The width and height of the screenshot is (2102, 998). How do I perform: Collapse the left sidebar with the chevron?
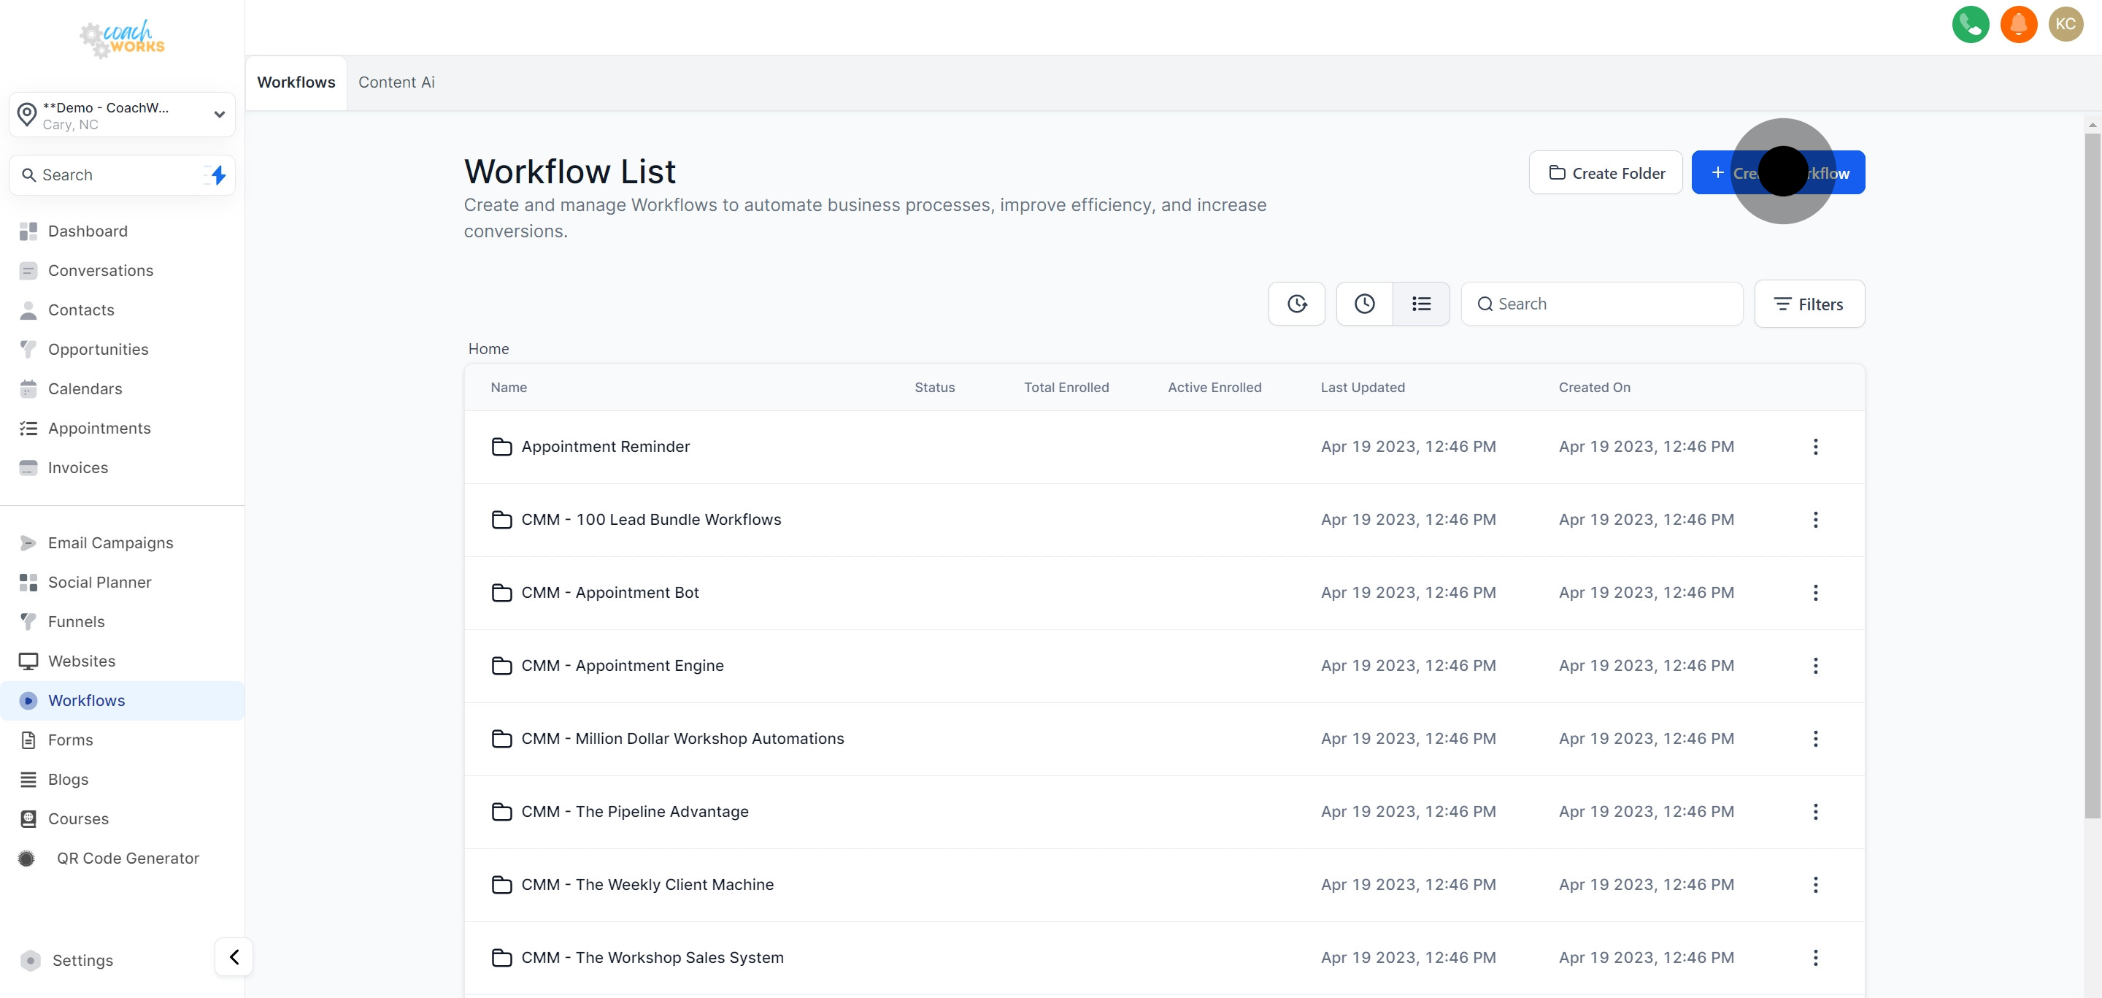[x=233, y=956]
